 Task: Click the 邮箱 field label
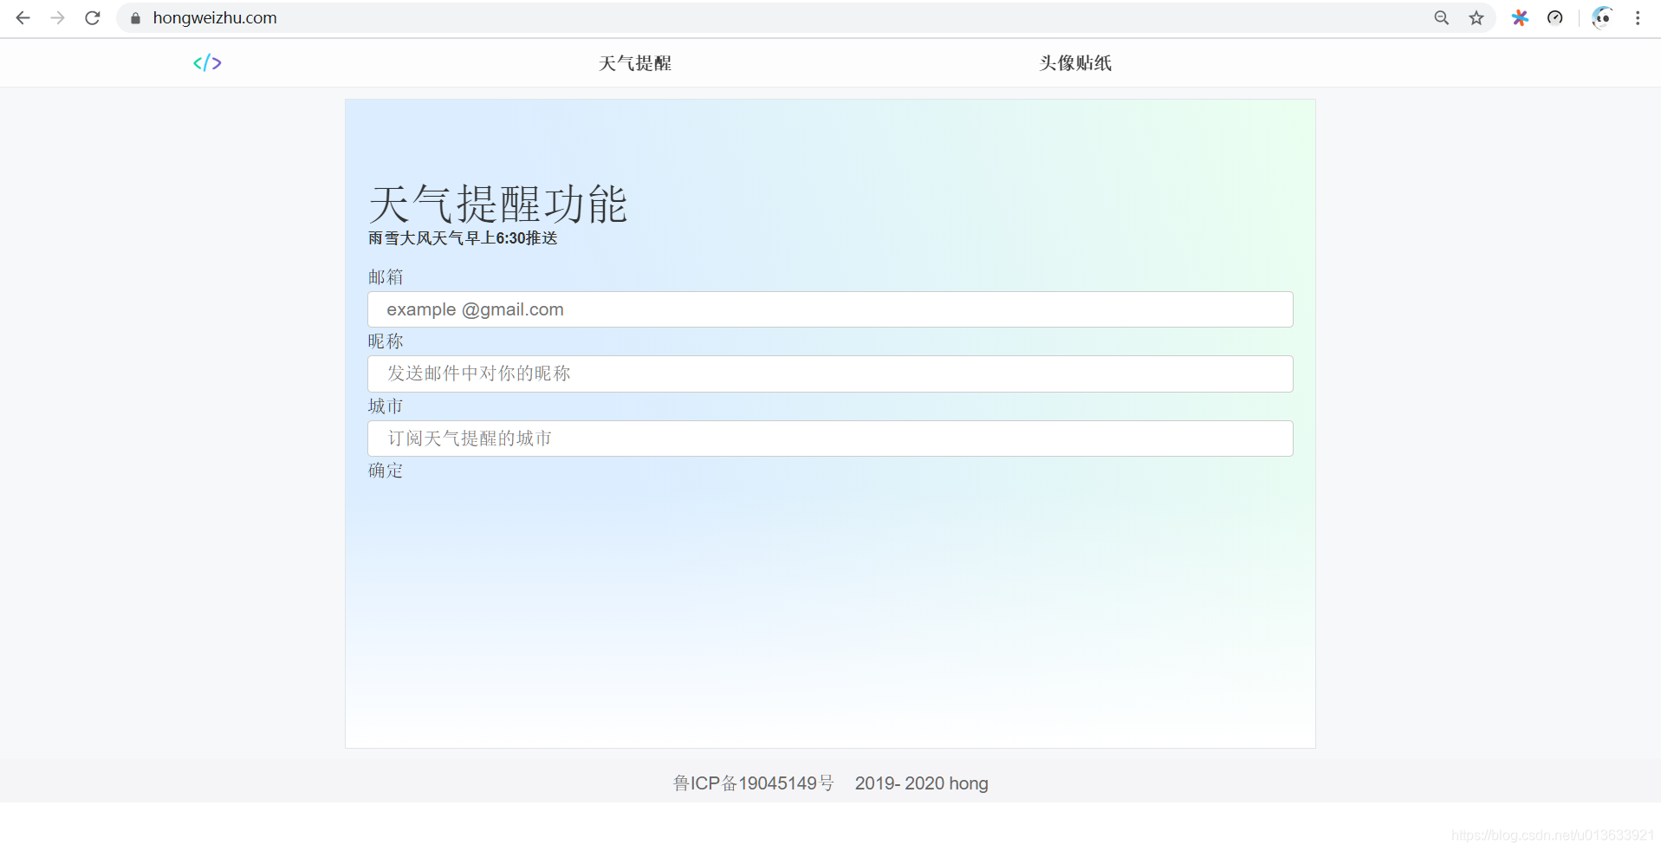(x=386, y=277)
